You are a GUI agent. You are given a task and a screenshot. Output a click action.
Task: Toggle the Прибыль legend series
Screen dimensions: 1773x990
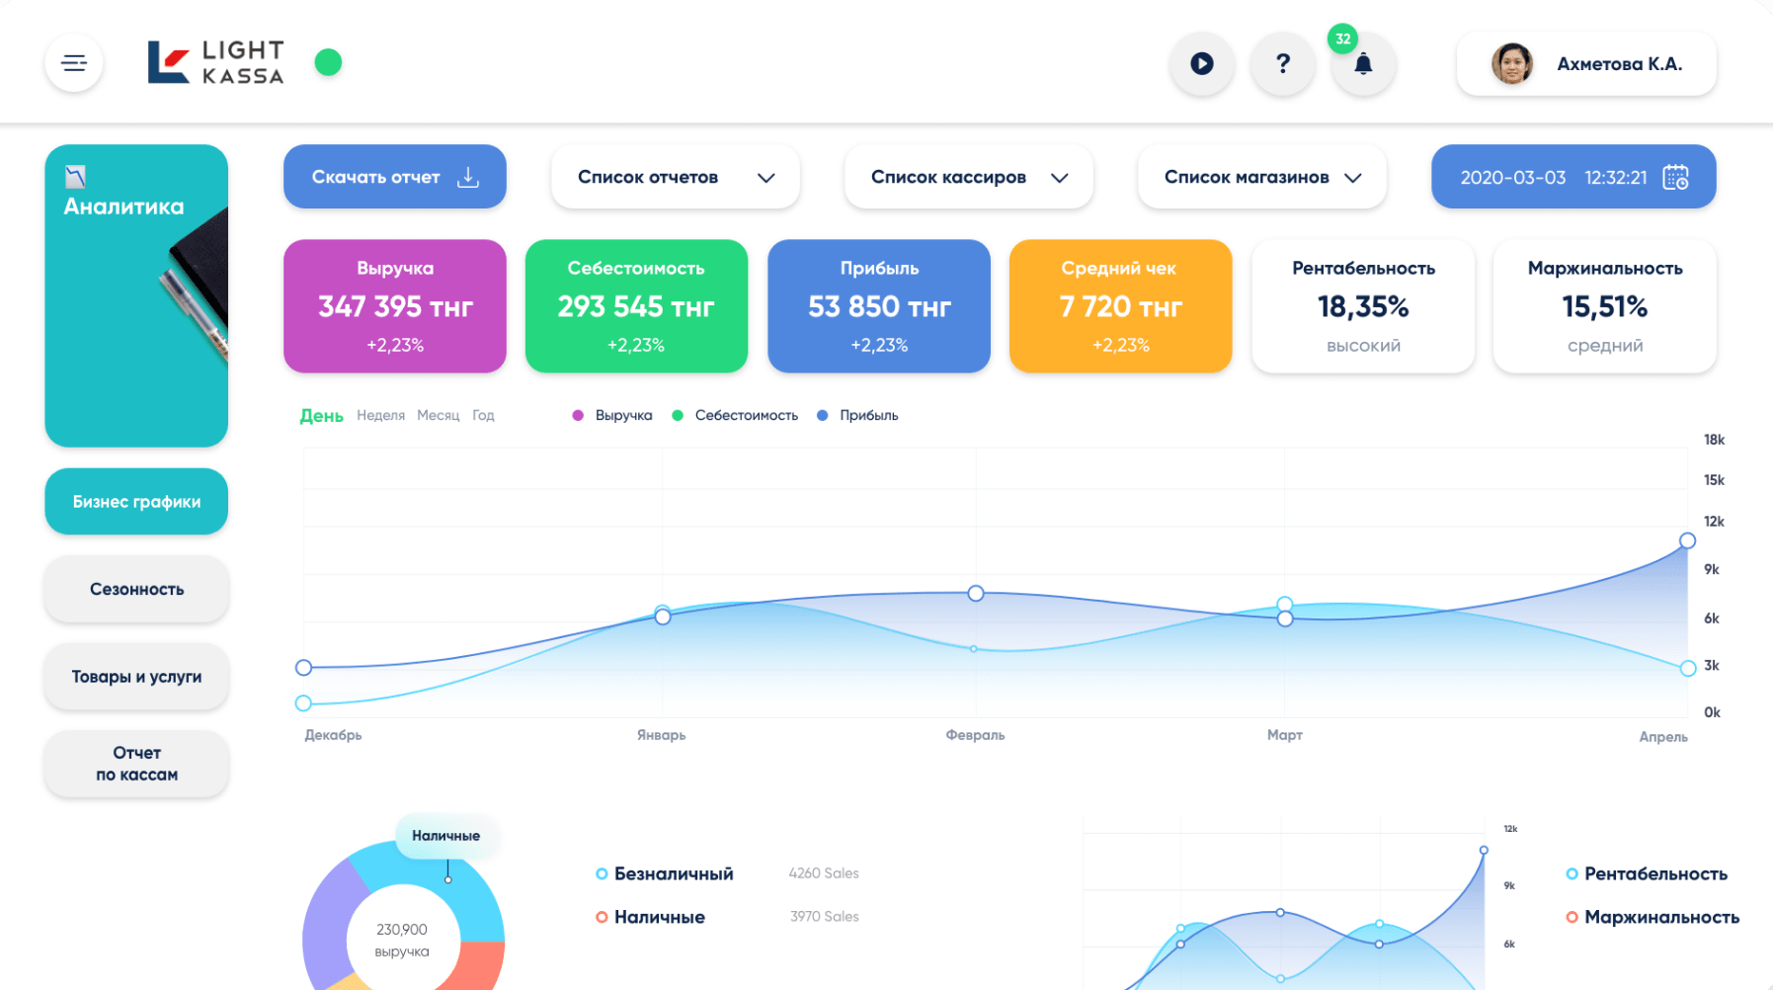coord(857,415)
